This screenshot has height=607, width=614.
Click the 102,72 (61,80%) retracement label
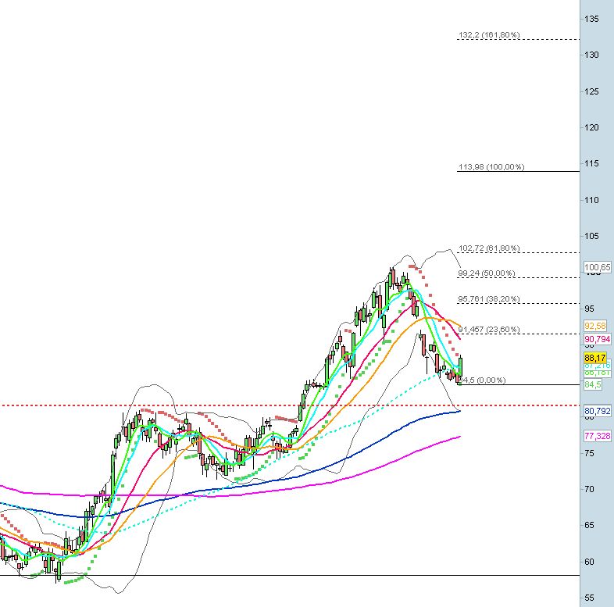click(x=489, y=248)
